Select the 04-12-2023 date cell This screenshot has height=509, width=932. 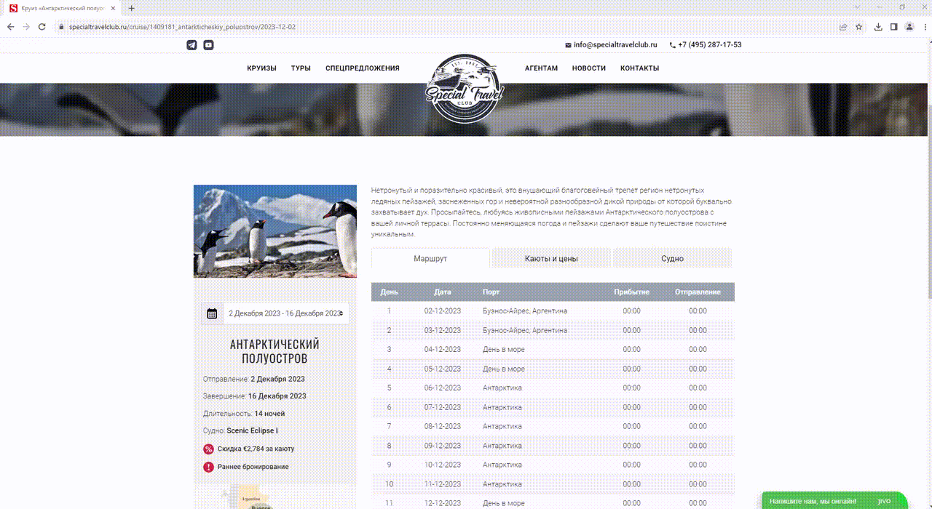point(443,350)
